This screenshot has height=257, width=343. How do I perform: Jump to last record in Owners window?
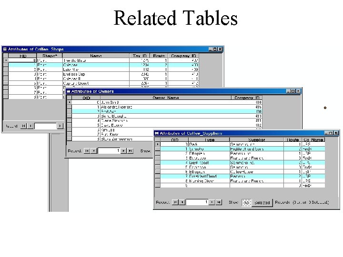click(131, 151)
